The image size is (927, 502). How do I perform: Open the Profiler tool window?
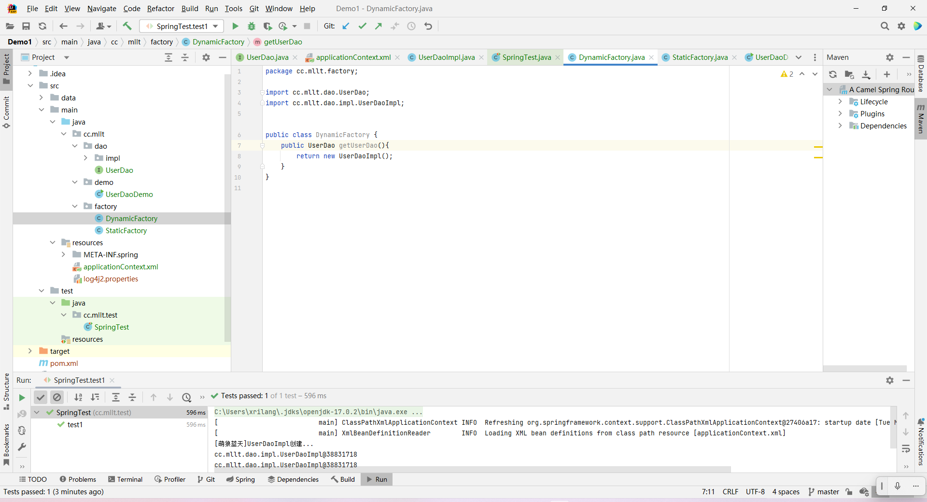click(x=170, y=479)
